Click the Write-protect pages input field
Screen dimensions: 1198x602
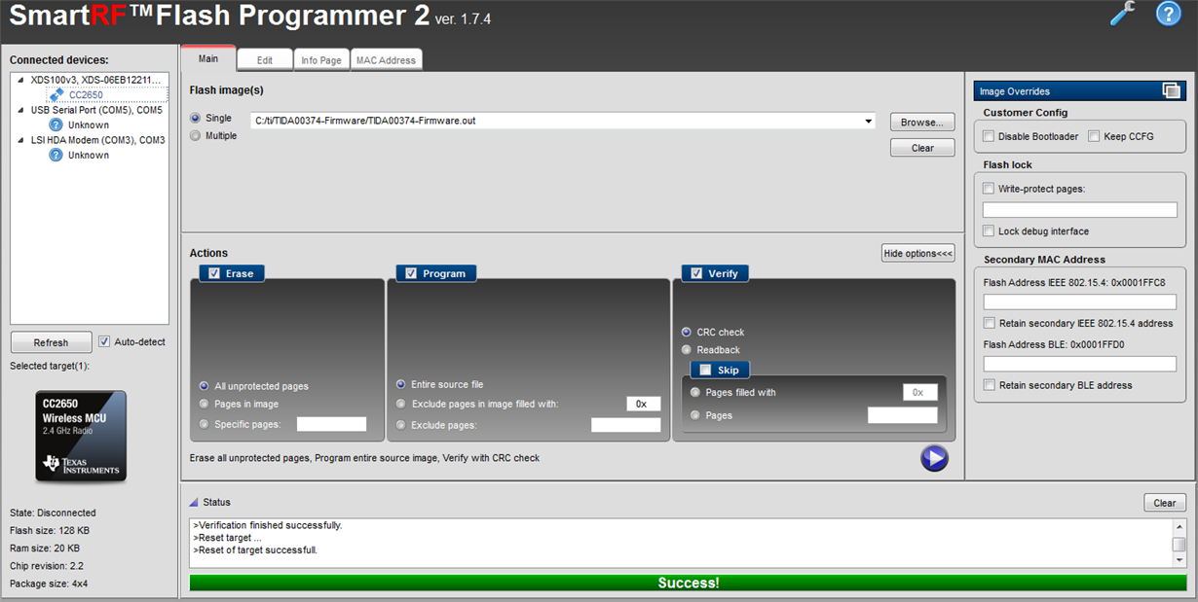(1080, 209)
